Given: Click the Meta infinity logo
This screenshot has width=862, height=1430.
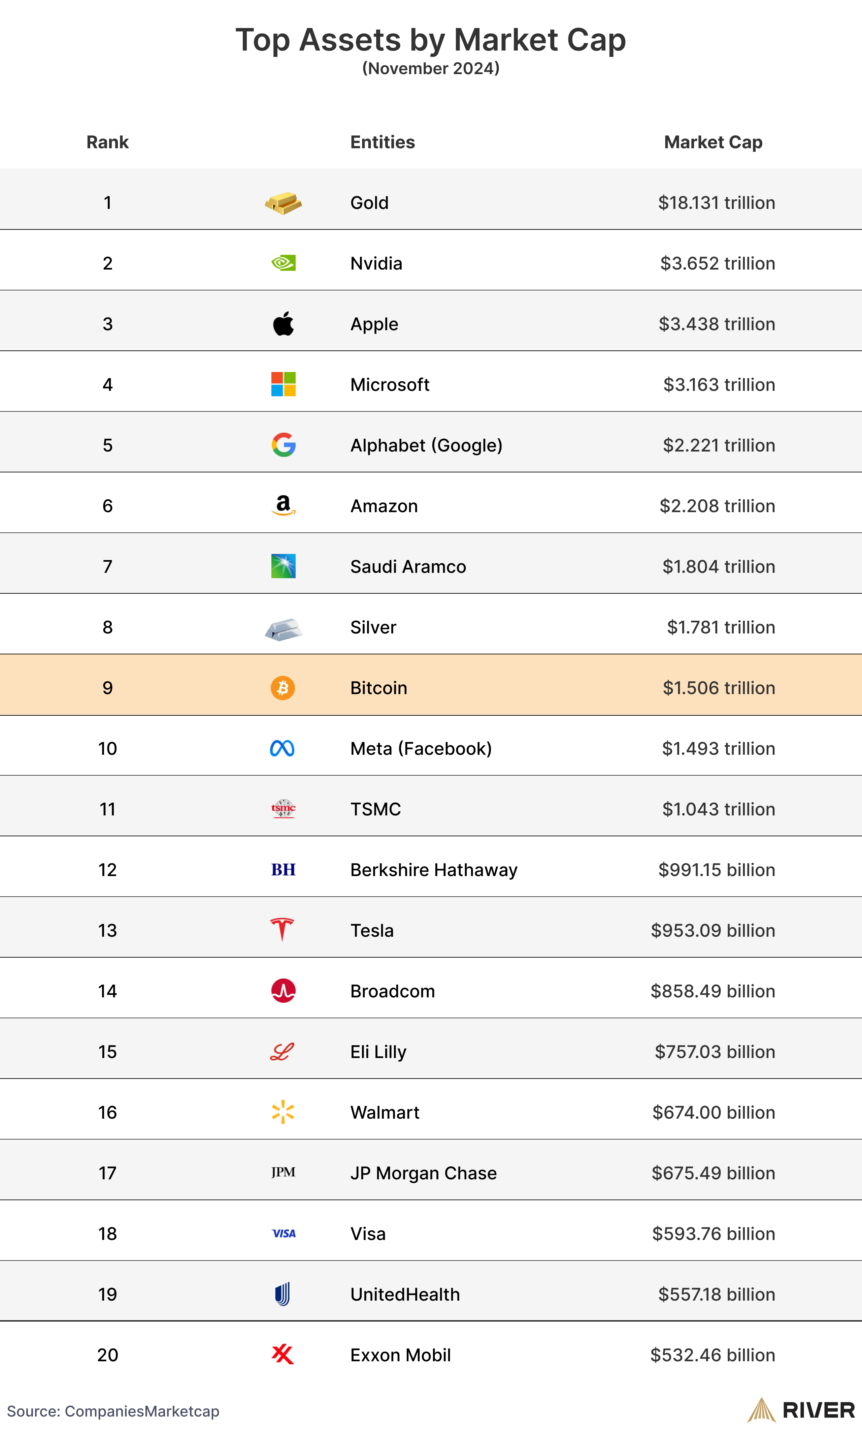Looking at the screenshot, I should coord(283,749).
